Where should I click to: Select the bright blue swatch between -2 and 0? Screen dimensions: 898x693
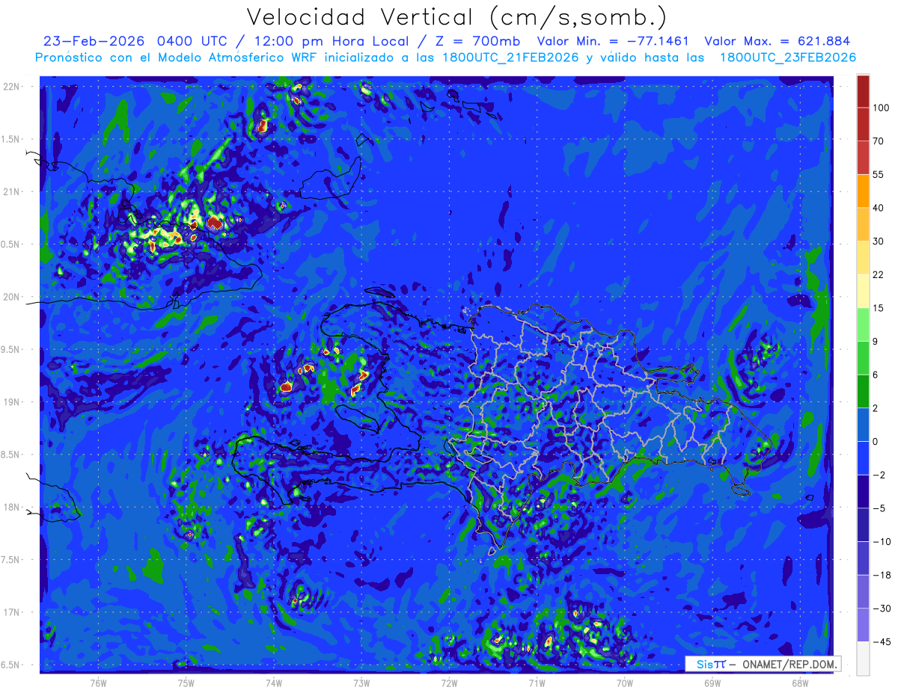tap(863, 458)
